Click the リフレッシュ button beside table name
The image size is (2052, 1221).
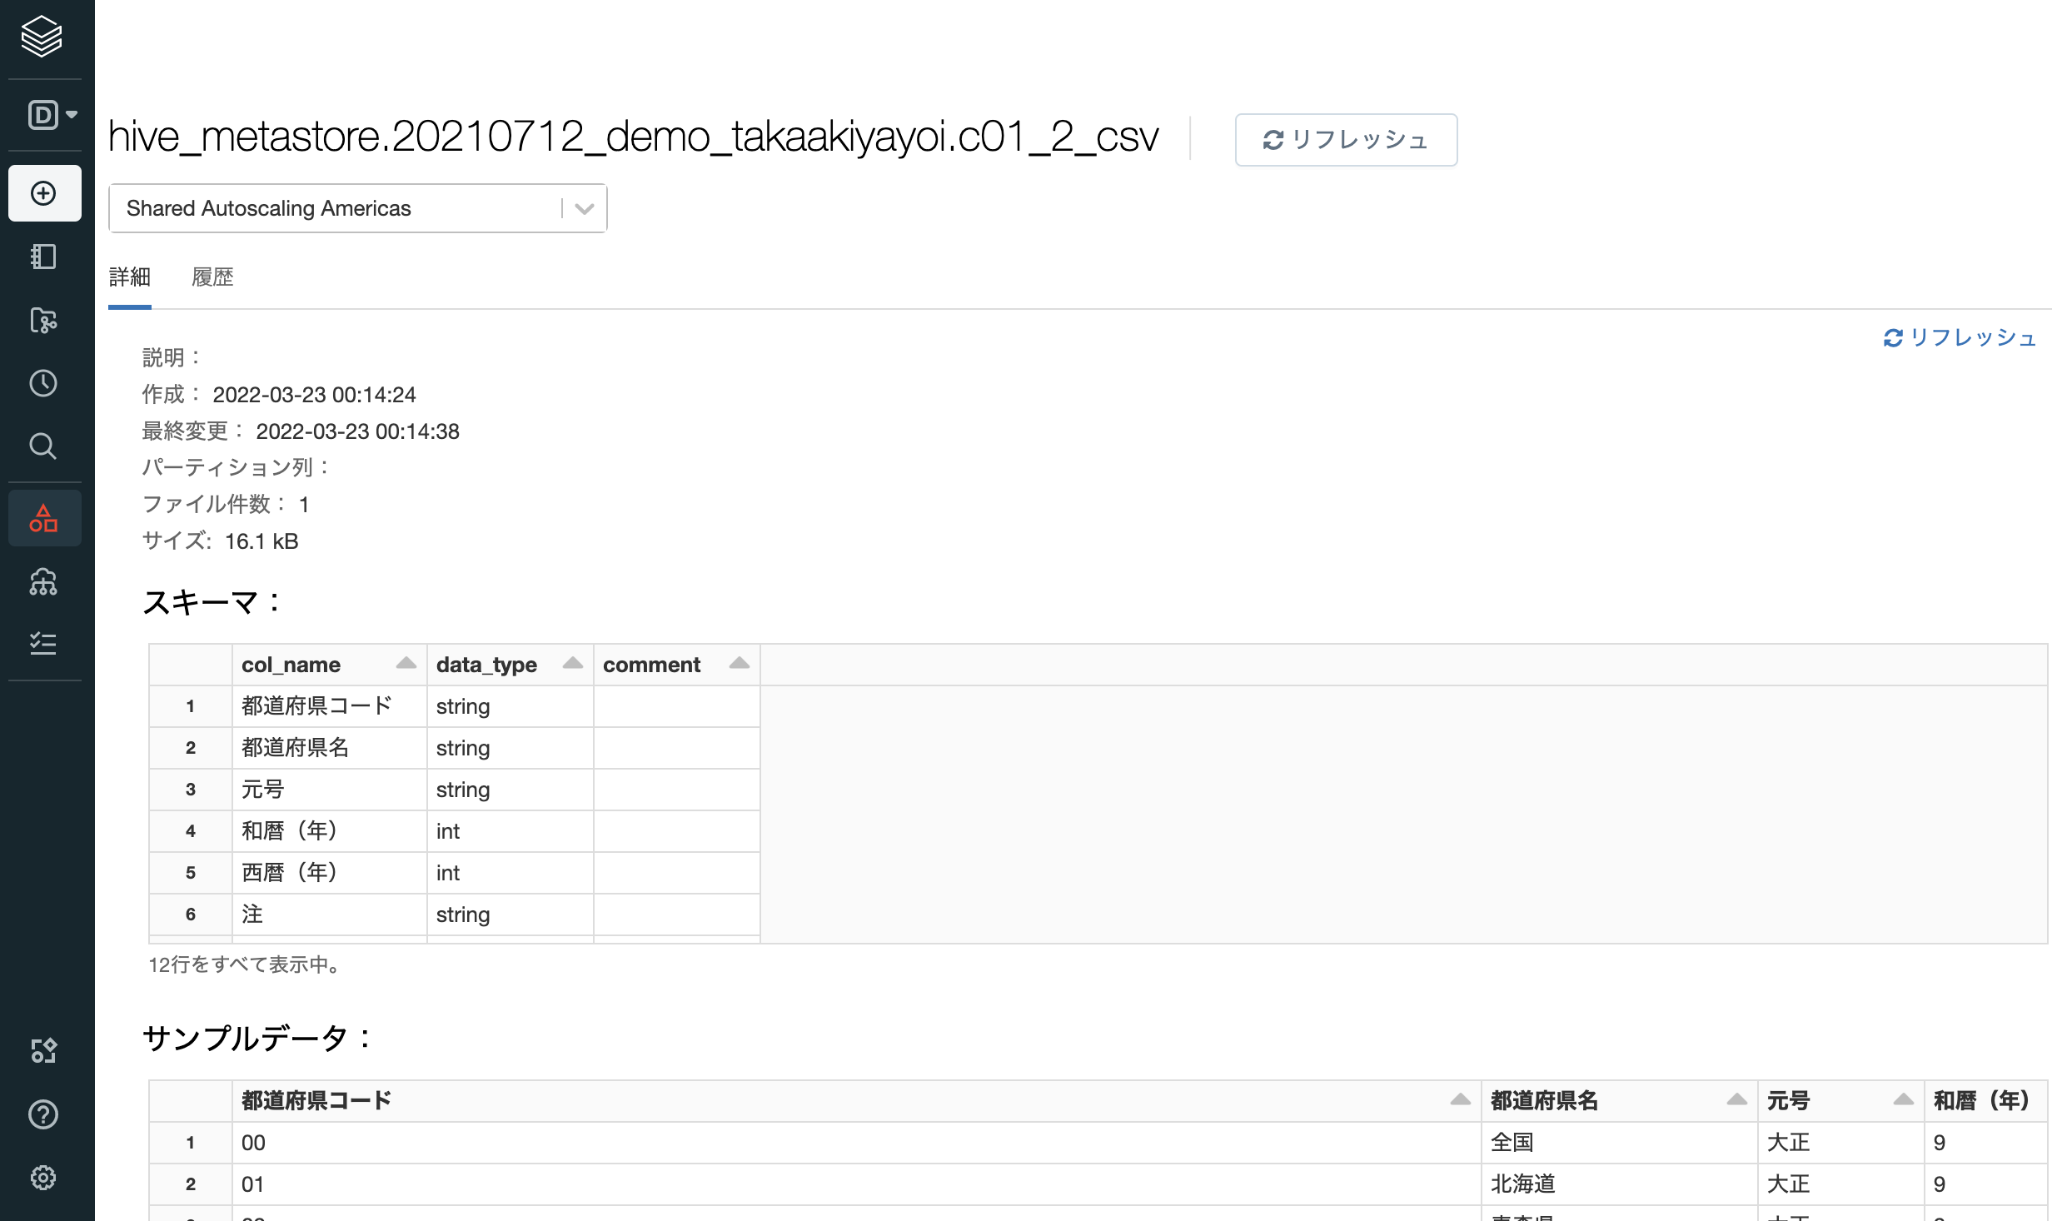click(1346, 140)
